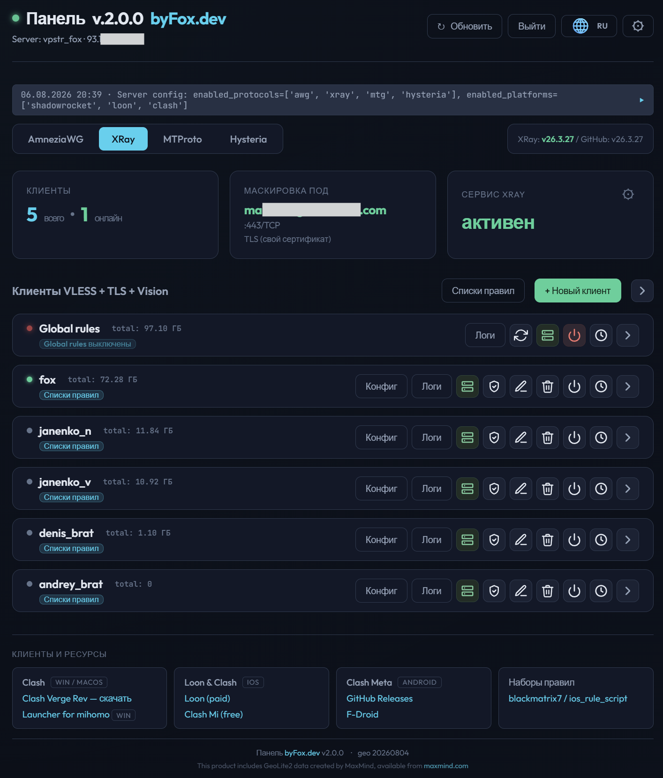Switch to AmneziaWG tab

coord(56,139)
